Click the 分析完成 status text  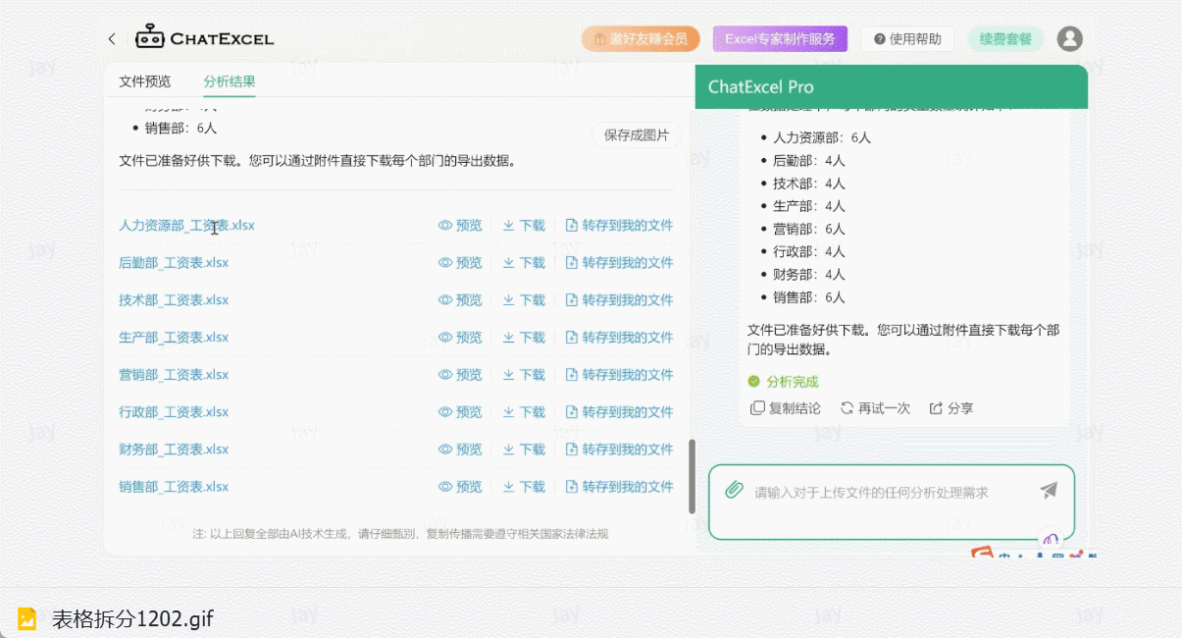point(792,382)
